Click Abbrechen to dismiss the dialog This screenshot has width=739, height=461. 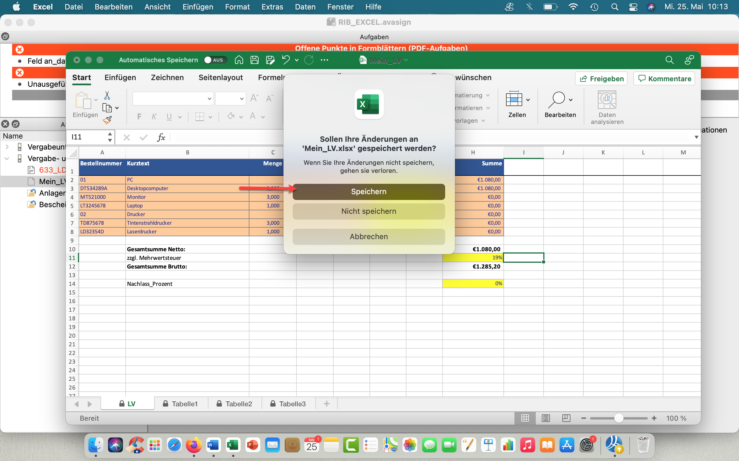[x=369, y=237]
